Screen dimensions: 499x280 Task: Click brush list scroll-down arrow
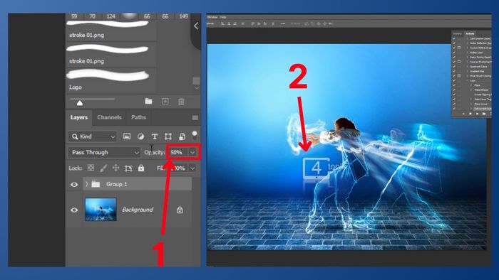click(196, 88)
